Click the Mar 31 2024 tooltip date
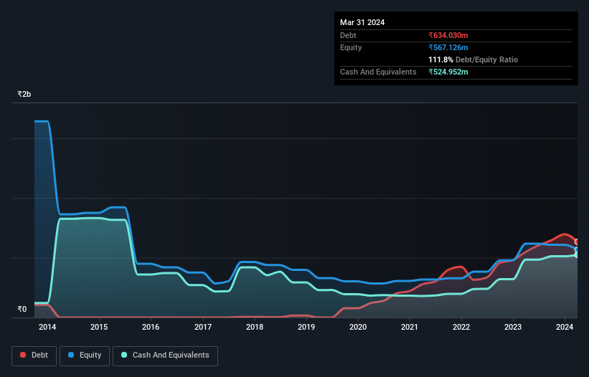The height and width of the screenshot is (377, 589). [362, 22]
